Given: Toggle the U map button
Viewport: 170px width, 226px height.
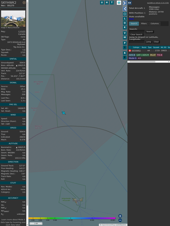Looking at the screenshot, I should tap(102, 2).
